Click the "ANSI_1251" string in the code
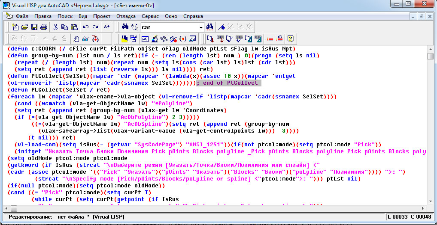437x225 pixels. 206,145
